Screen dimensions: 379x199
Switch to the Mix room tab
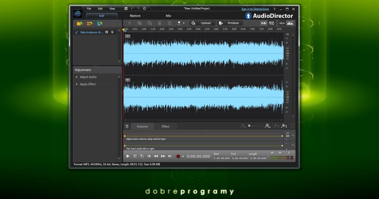point(168,16)
